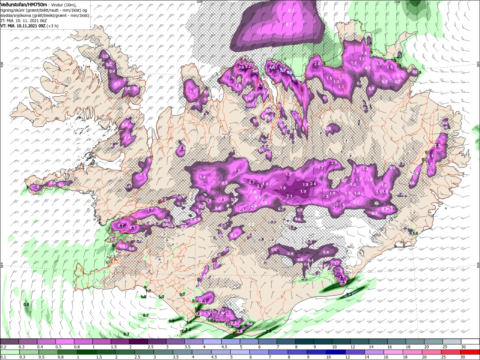Viewport: 480px width, 360px height.
Task: Click the deep purple snow swatch at 2
Action: [138, 342]
